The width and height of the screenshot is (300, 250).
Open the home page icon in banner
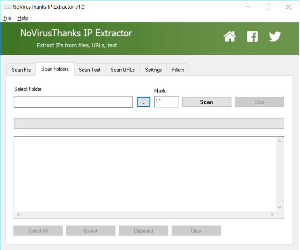(230, 36)
